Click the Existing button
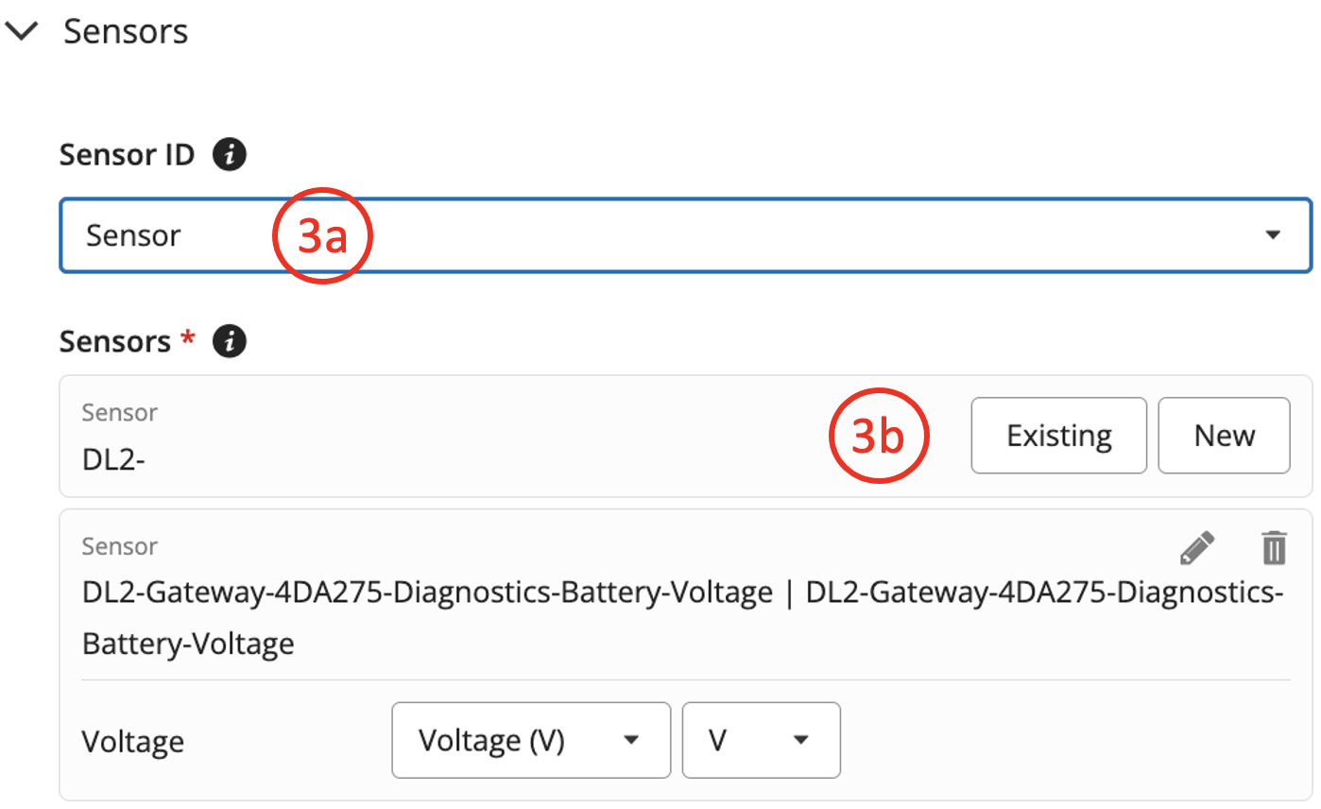 click(1058, 436)
